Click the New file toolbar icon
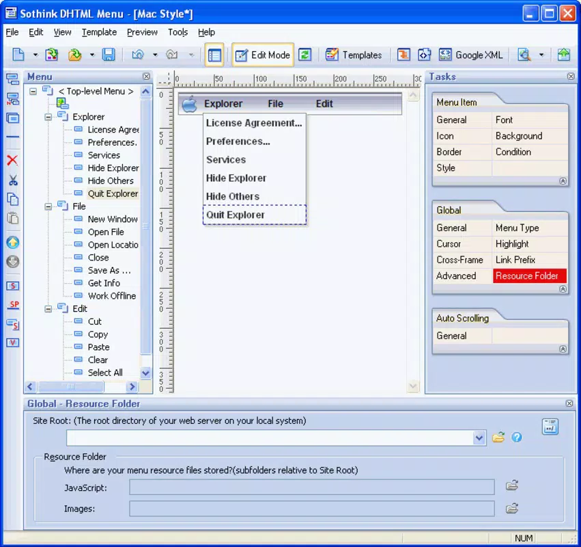Screen dimensions: 581x547 click(x=18, y=55)
